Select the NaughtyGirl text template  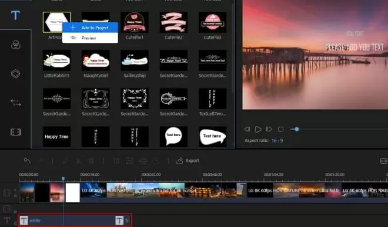pos(95,60)
